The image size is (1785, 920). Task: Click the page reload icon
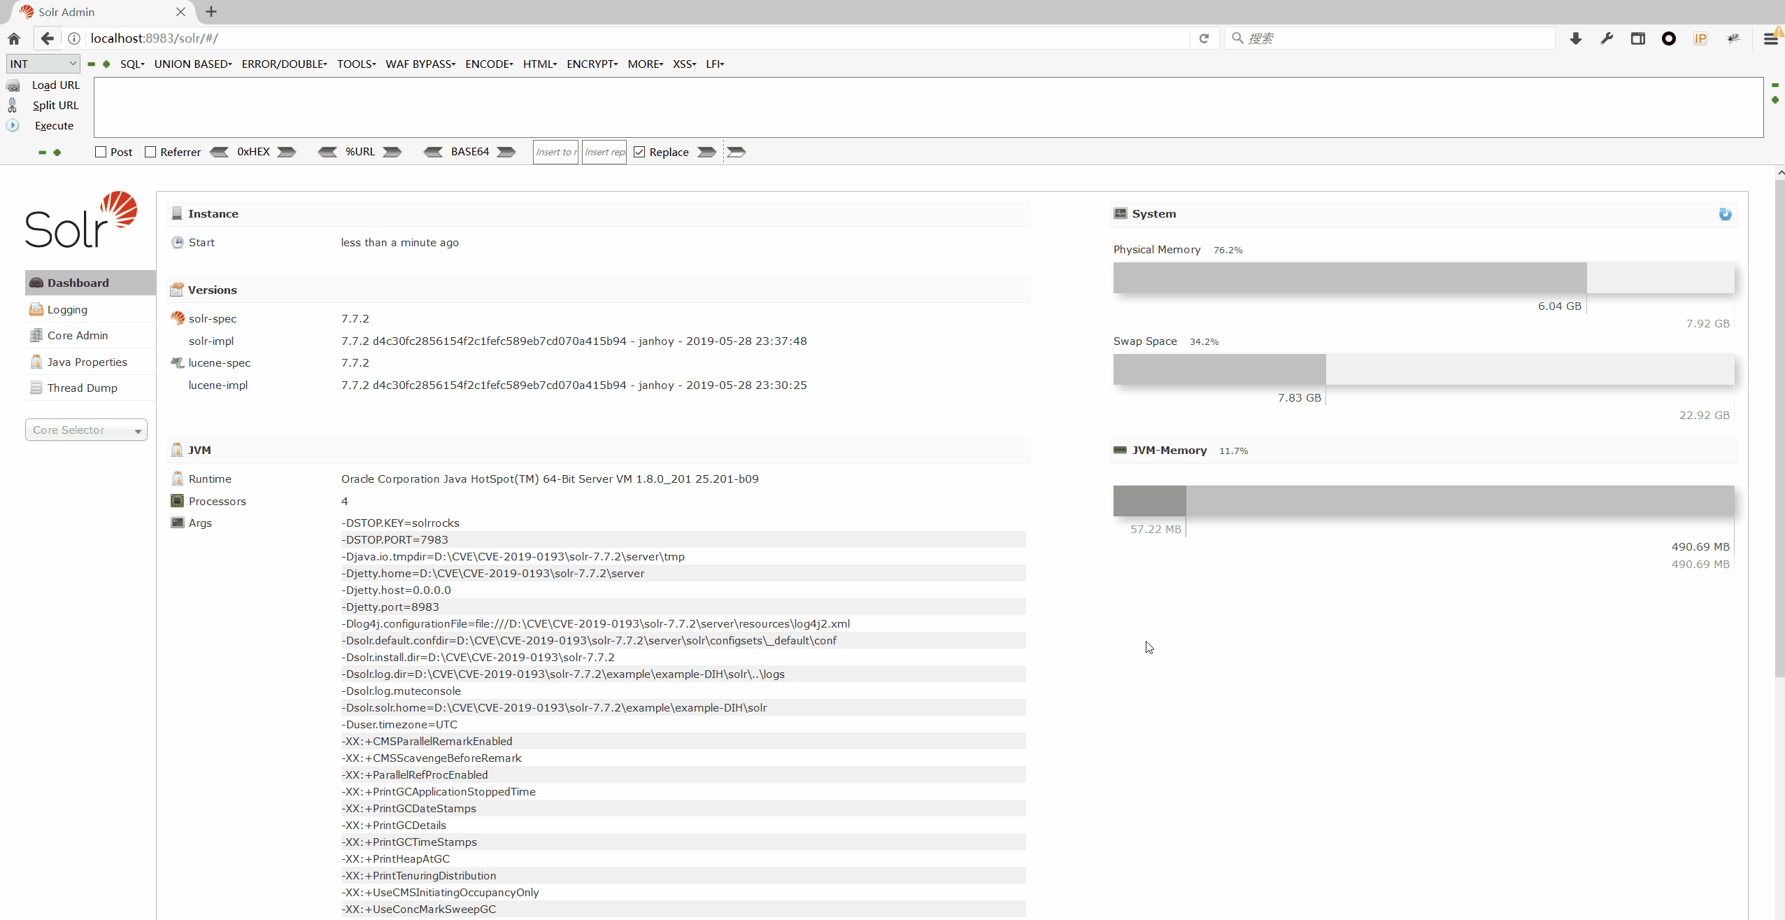pos(1204,38)
